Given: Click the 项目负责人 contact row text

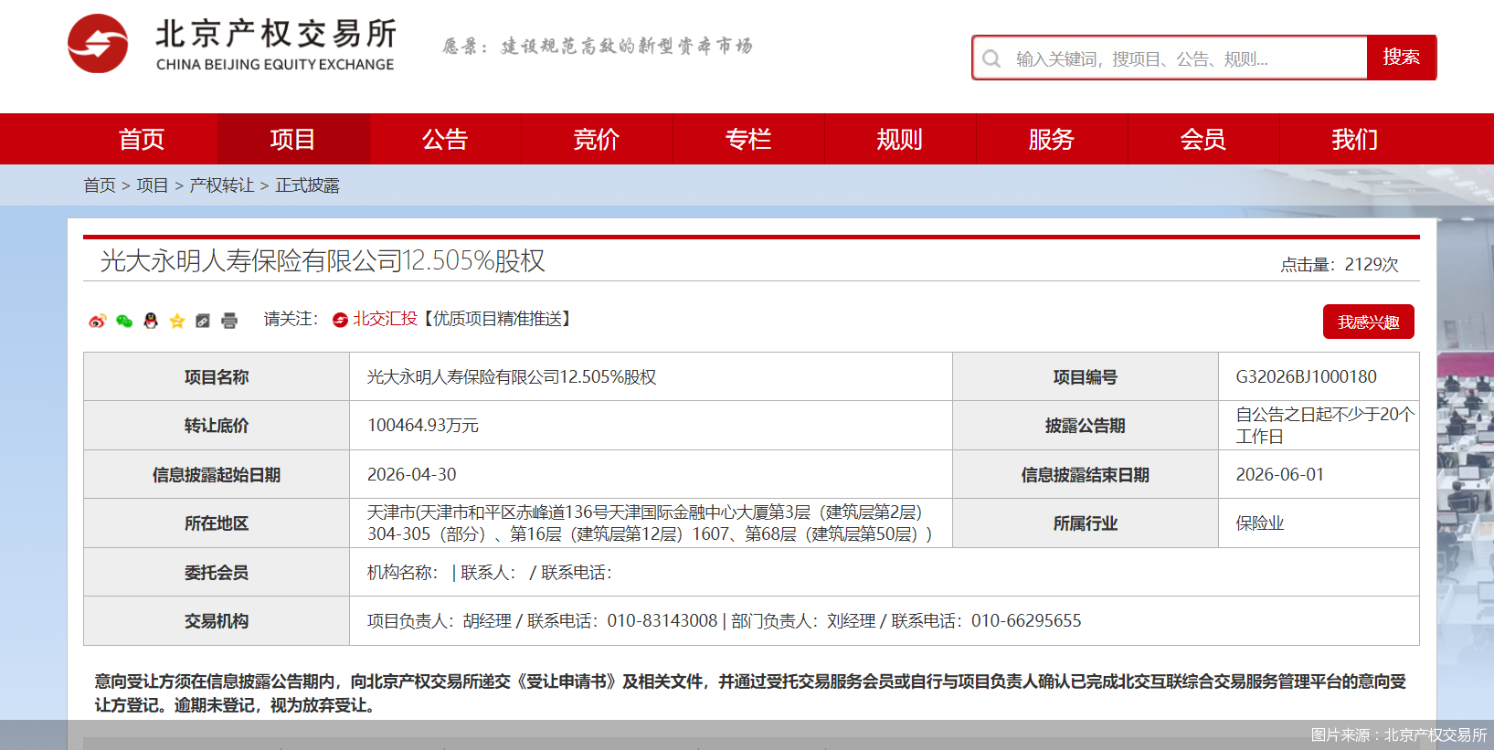Looking at the screenshot, I should 725,621.
